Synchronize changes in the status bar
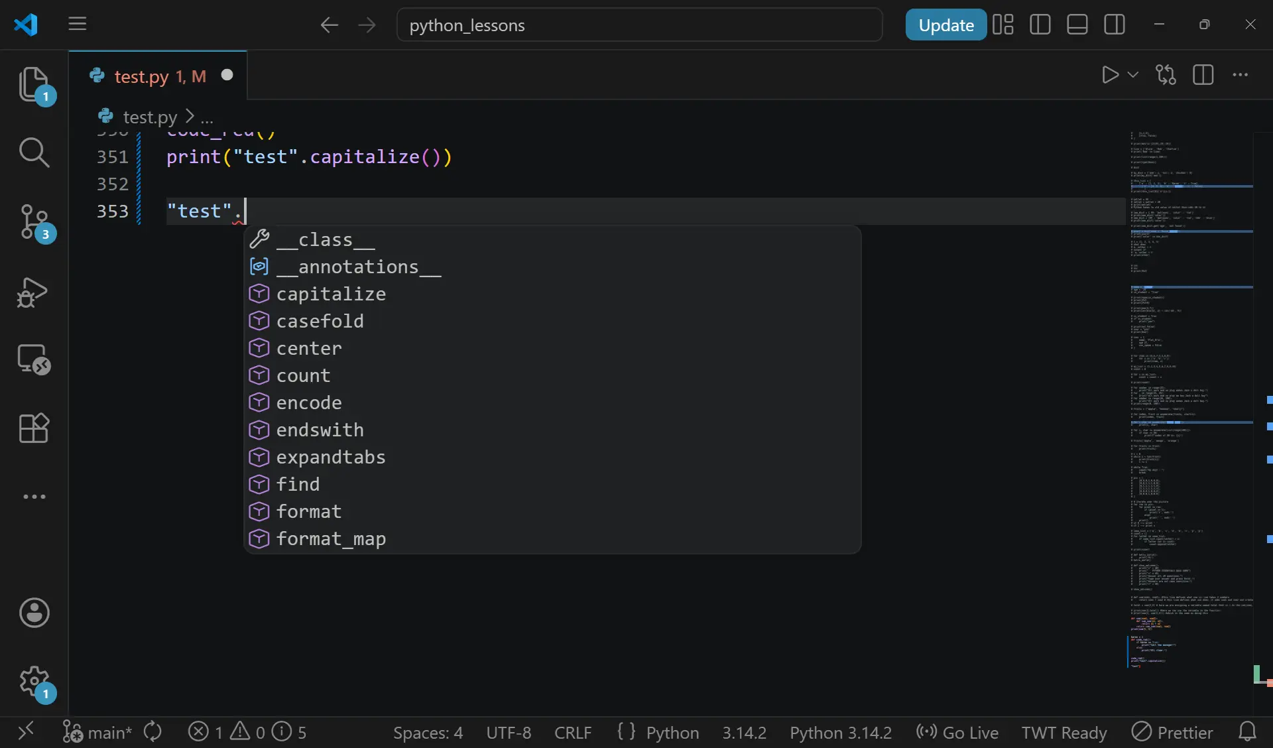The image size is (1273, 748). [153, 732]
